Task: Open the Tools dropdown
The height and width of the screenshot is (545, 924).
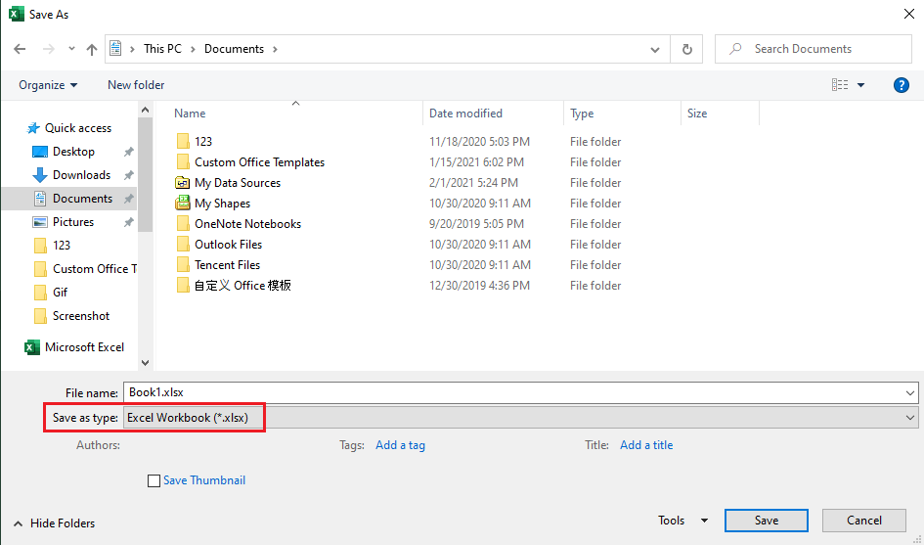Action: (682, 521)
